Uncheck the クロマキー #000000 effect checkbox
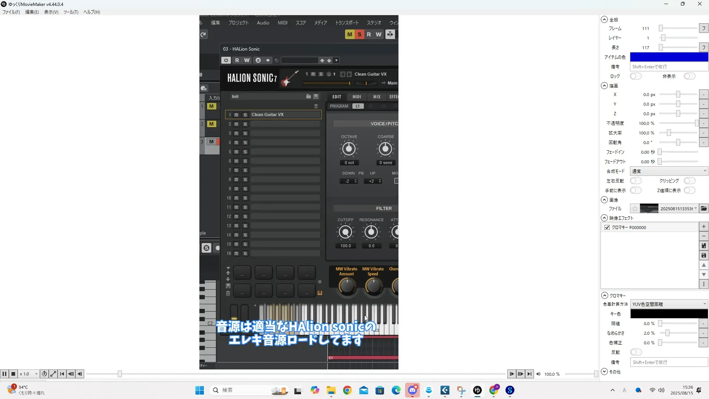This screenshot has height=399, width=709. tap(607, 228)
